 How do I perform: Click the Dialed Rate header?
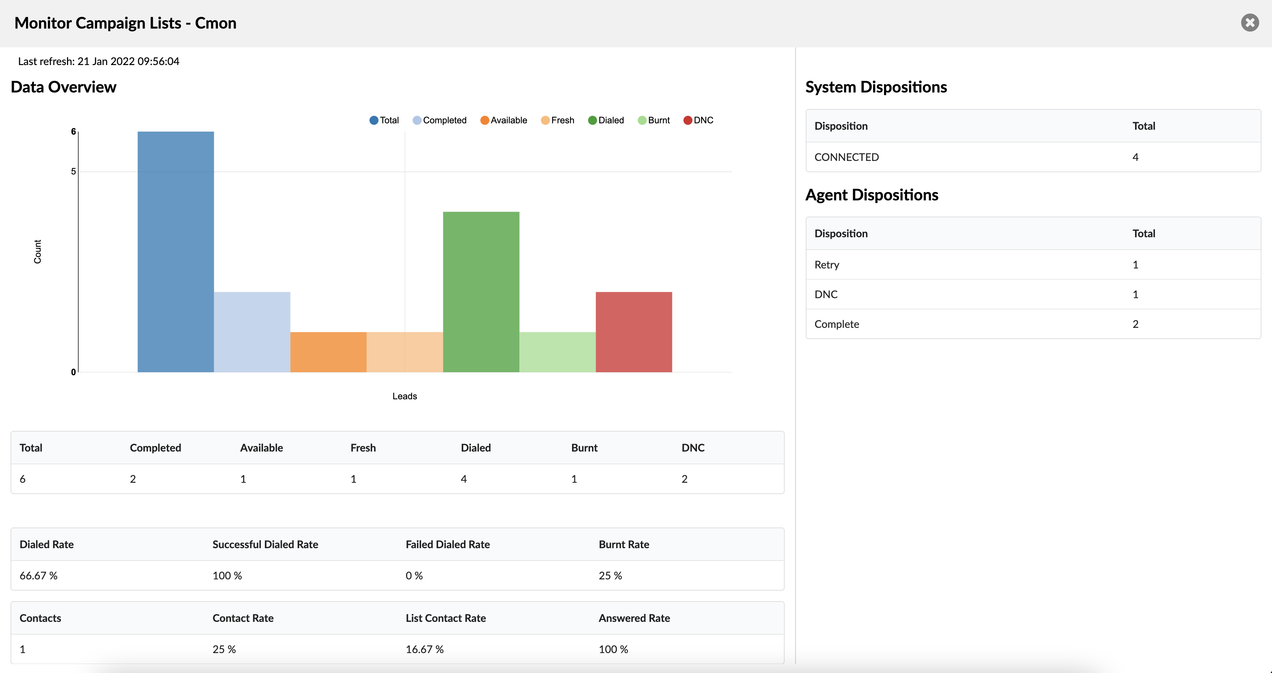click(x=46, y=545)
